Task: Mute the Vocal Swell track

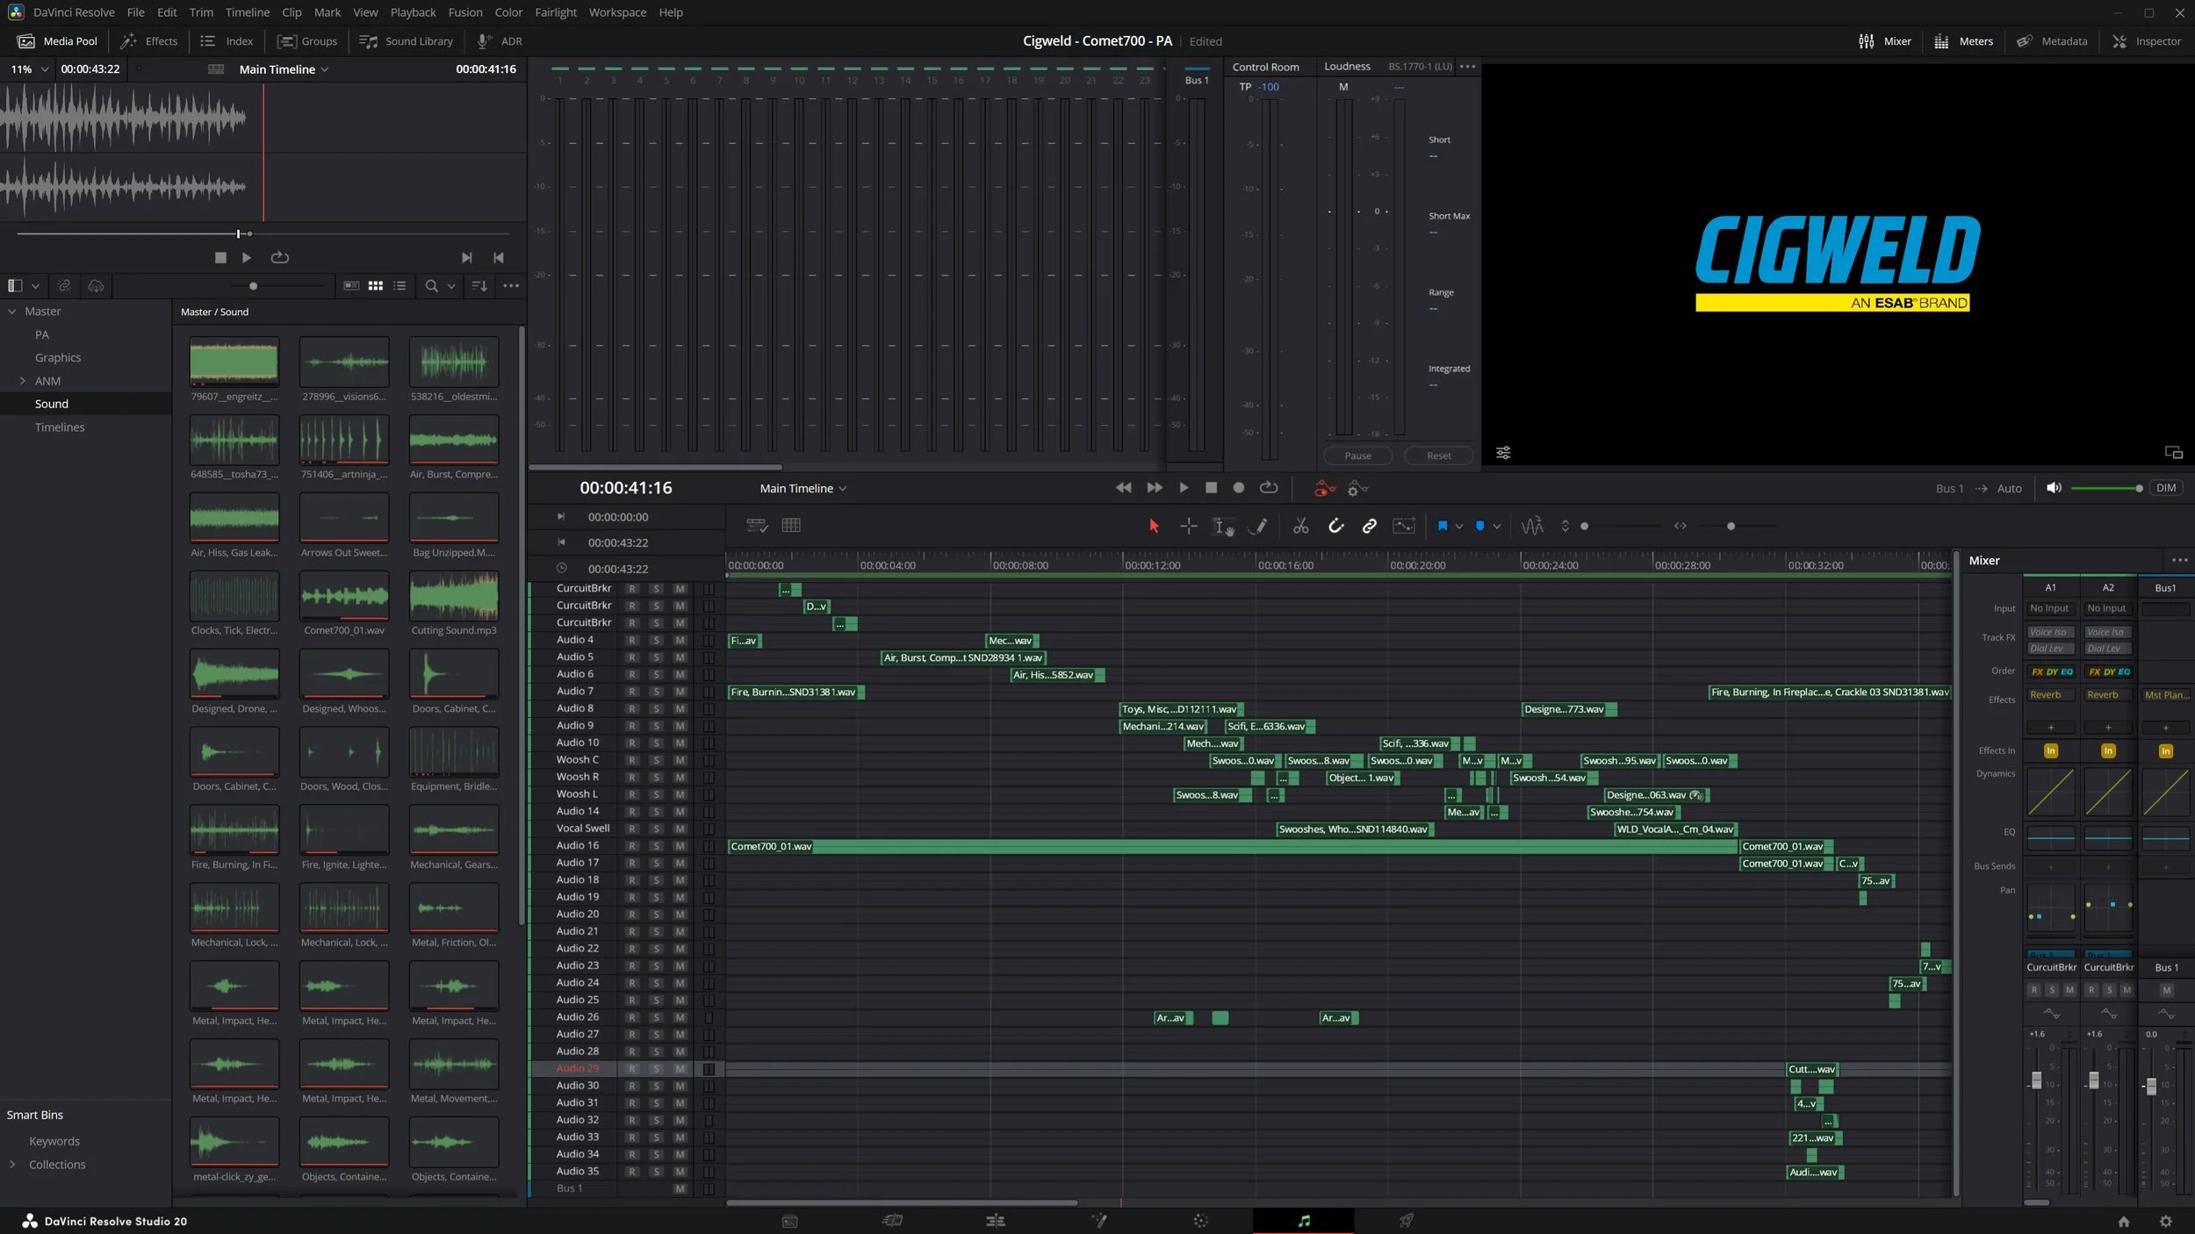Action: [680, 829]
